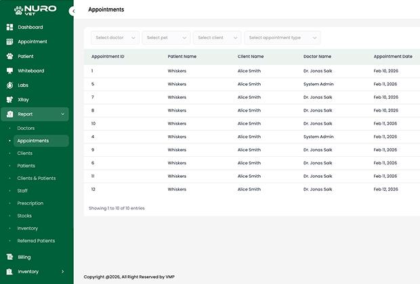Image resolution: width=420 pixels, height=284 pixels.
Task: Open the Patients report link
Action: [x=26, y=166]
